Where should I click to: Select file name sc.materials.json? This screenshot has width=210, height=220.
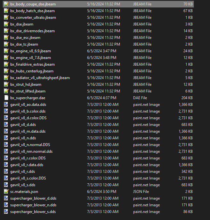pyautogui.click(x=24, y=192)
